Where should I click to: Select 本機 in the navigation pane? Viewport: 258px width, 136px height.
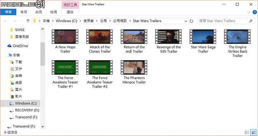coord(14,55)
